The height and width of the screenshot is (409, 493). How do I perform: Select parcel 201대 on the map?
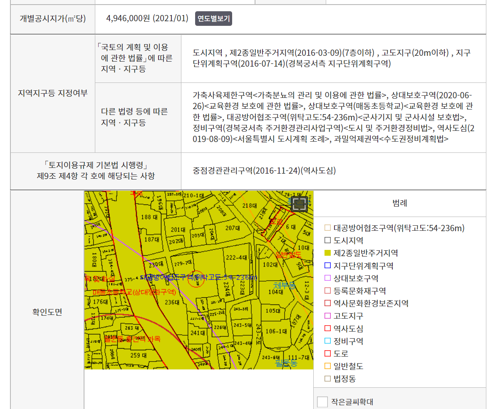pyautogui.click(x=178, y=230)
